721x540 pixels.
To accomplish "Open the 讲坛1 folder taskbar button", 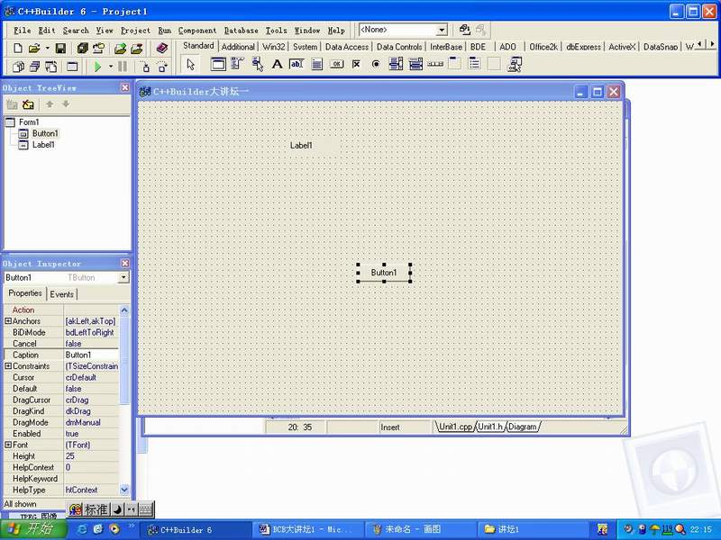I will point(533,529).
